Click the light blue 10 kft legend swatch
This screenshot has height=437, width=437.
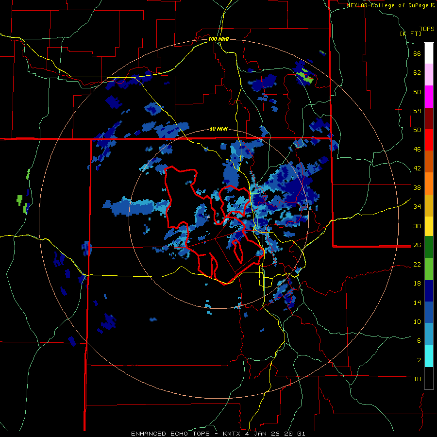(429, 334)
